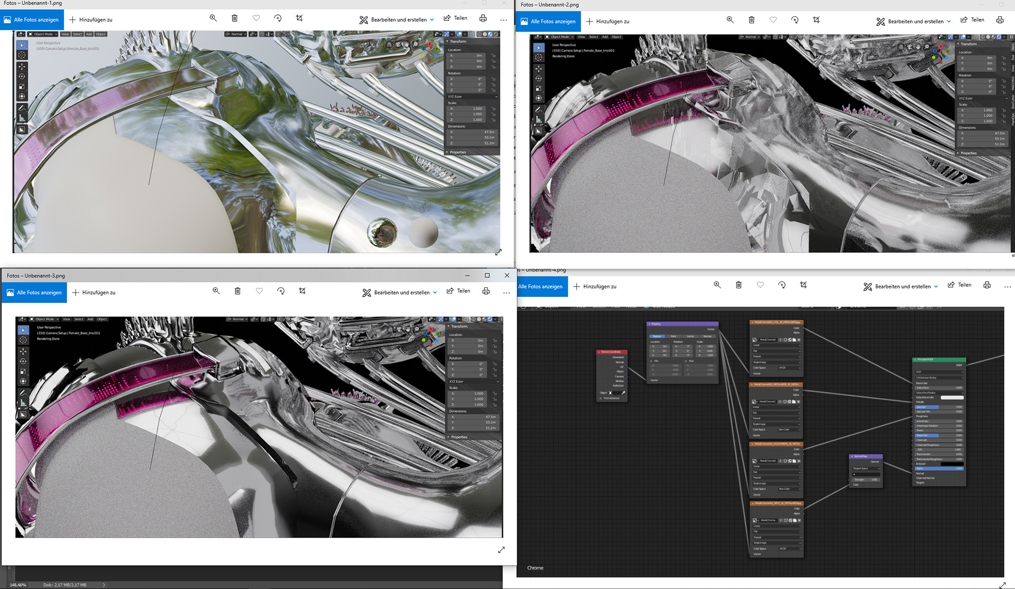The height and width of the screenshot is (589, 1015).
Task: Open the three-dots menu in Unbenannt-1 window
Action: pos(503,20)
